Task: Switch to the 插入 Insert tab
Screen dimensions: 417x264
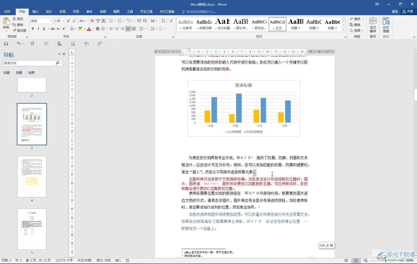Action: pyautogui.click(x=35, y=12)
